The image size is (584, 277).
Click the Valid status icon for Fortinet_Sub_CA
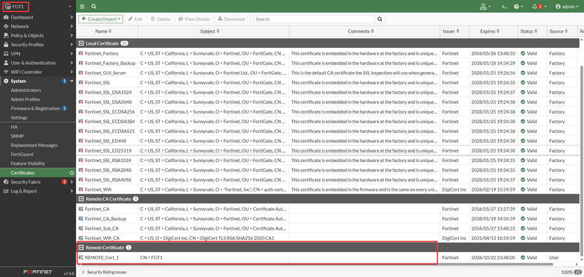click(x=523, y=228)
